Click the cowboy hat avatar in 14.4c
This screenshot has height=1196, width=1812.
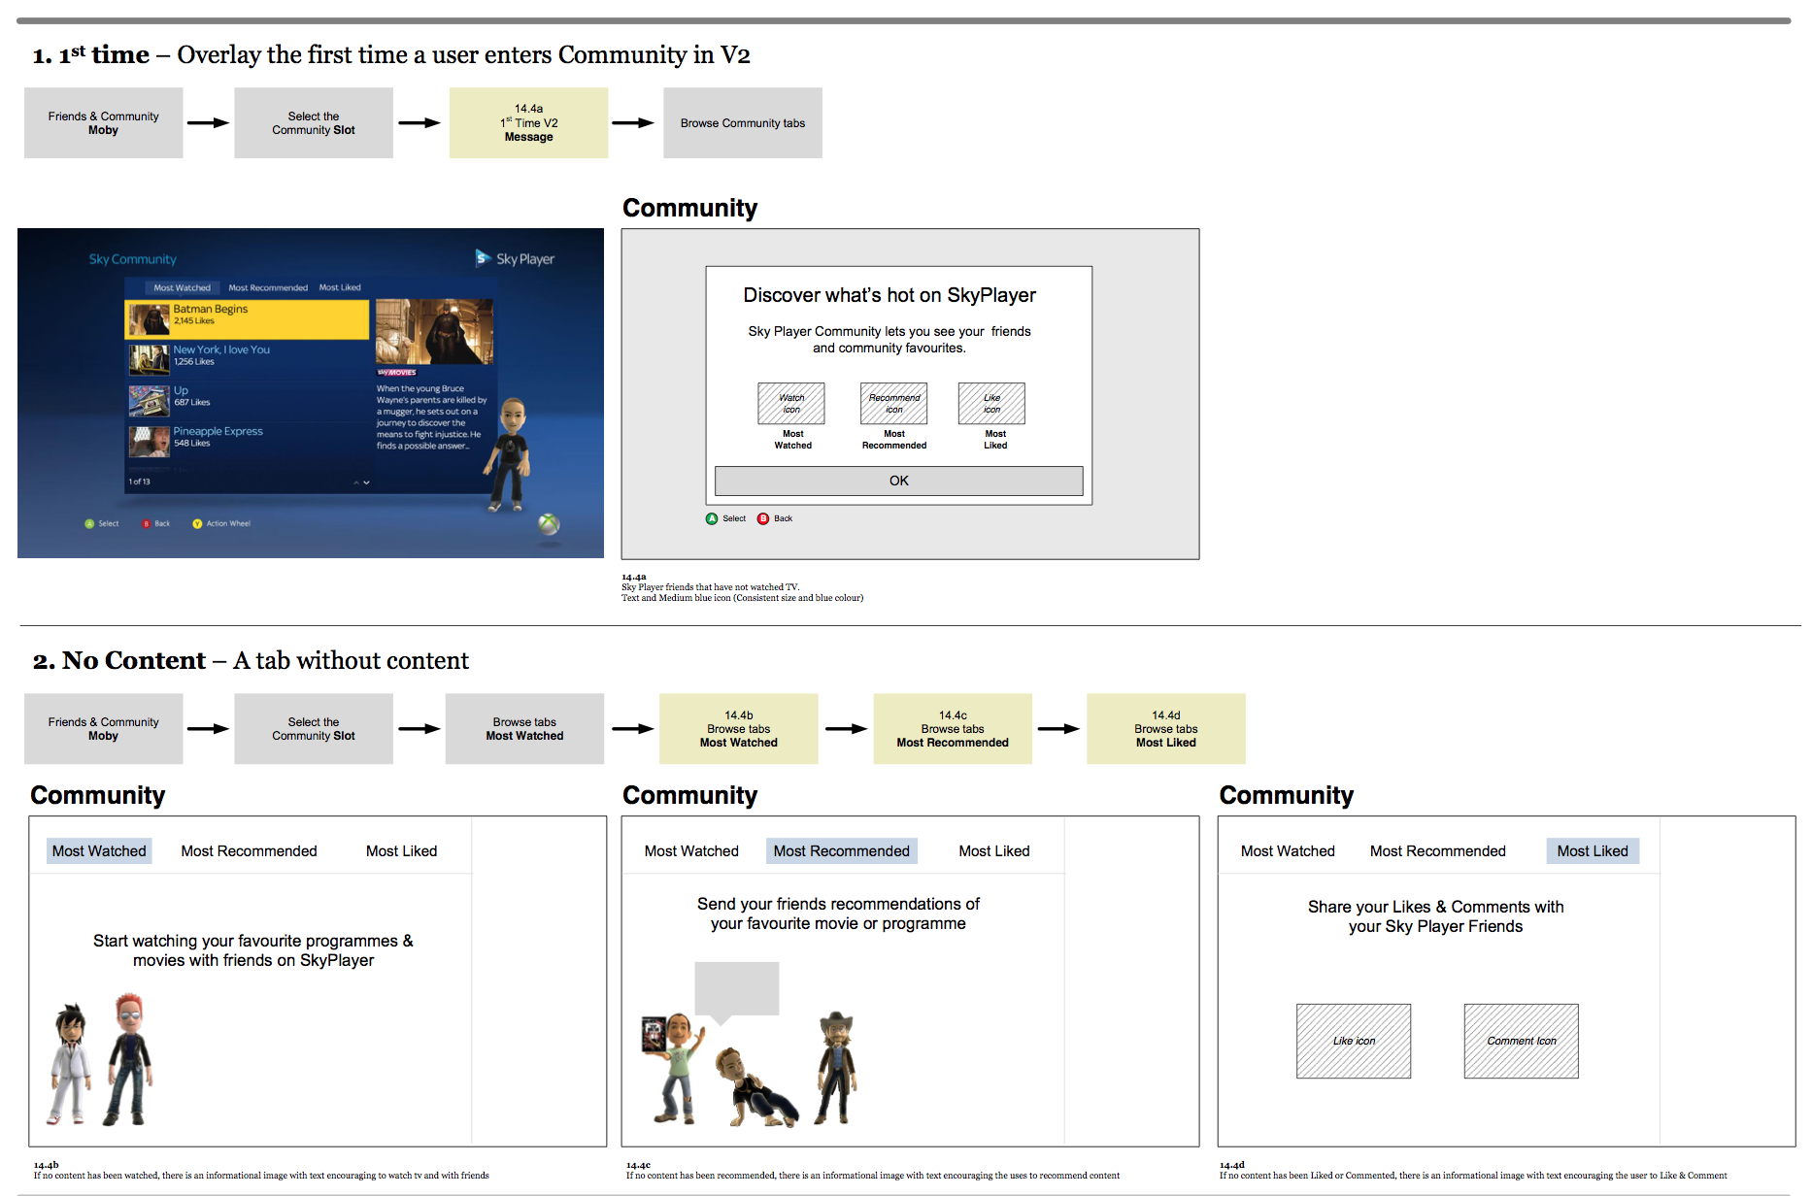[836, 1068]
